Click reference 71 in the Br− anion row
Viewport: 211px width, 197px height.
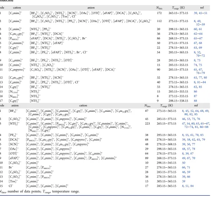189,167
